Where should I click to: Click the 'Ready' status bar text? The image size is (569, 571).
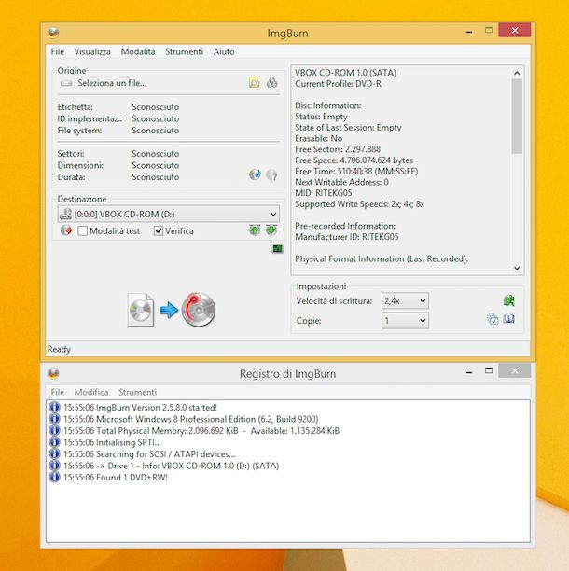point(59,349)
